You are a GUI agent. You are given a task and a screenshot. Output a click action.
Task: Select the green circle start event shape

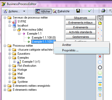100,73
